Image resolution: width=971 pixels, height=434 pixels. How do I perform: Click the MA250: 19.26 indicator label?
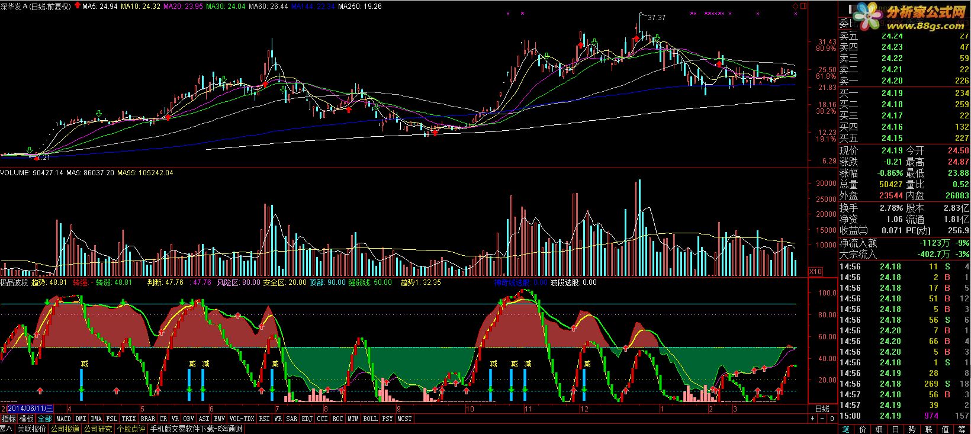pos(361,7)
